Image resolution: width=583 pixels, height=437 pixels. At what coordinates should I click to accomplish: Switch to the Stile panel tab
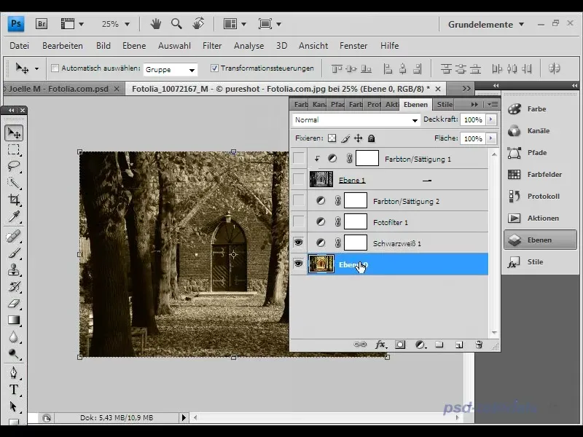(445, 104)
